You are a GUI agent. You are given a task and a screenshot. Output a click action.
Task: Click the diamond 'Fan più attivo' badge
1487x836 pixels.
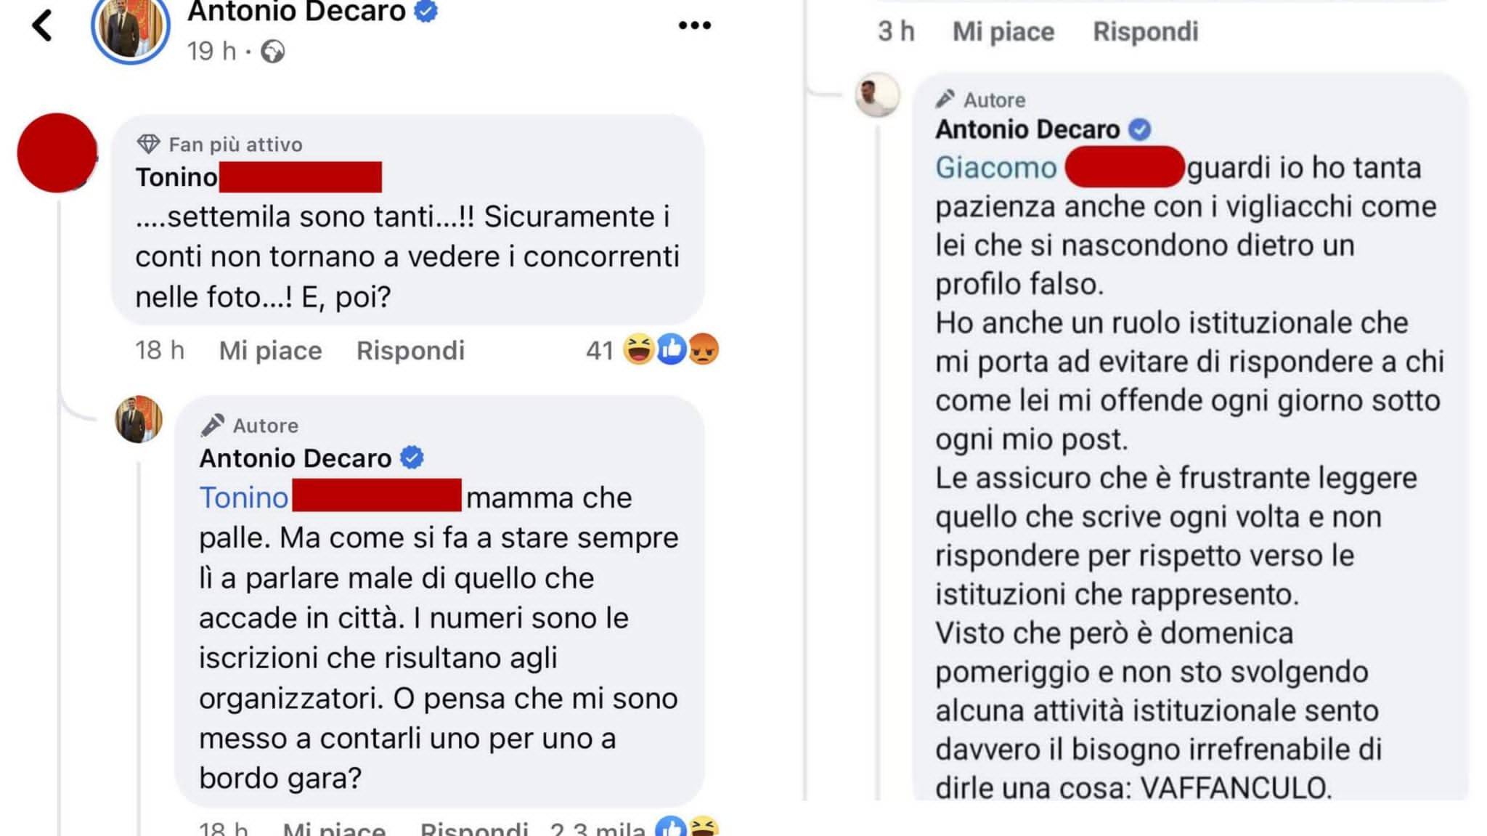[x=148, y=144]
